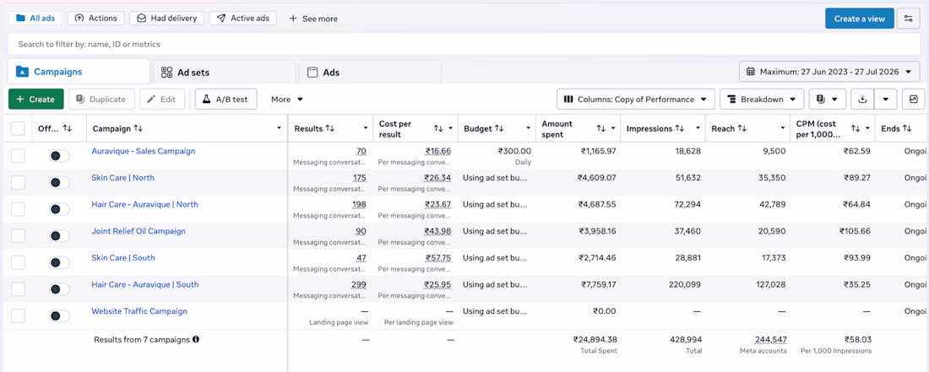Open Hair Care - Auravique | South campaign link
The width and height of the screenshot is (929, 372).
(145, 284)
